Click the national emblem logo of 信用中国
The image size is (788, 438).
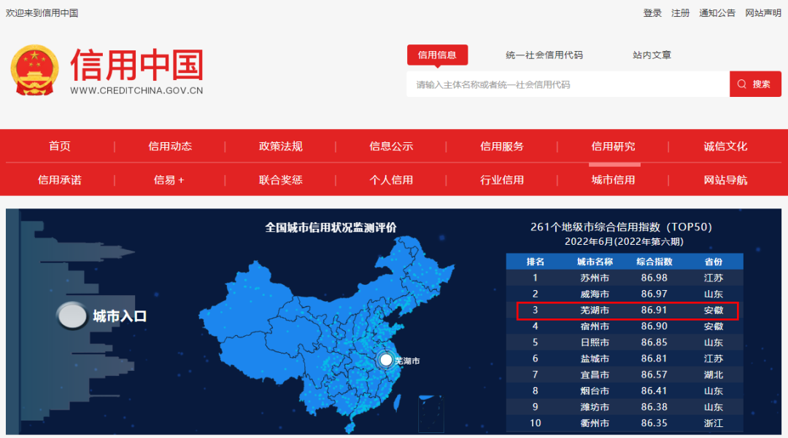tap(34, 71)
